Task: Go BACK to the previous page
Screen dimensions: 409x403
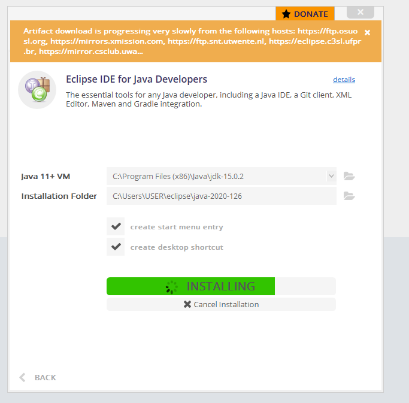Action: [x=38, y=377]
